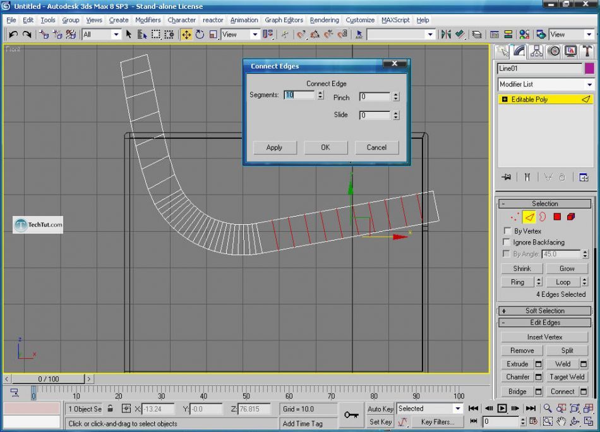Viewport: 600px width, 432px height.
Task: Activate the Select Object arrow tool
Action: 129,35
